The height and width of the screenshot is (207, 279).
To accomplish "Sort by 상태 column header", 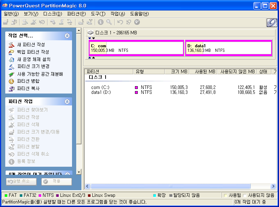I will pos(264,72).
